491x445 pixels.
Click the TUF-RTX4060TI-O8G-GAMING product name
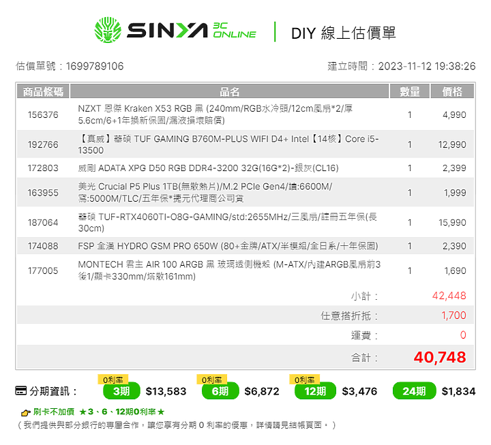228,222
